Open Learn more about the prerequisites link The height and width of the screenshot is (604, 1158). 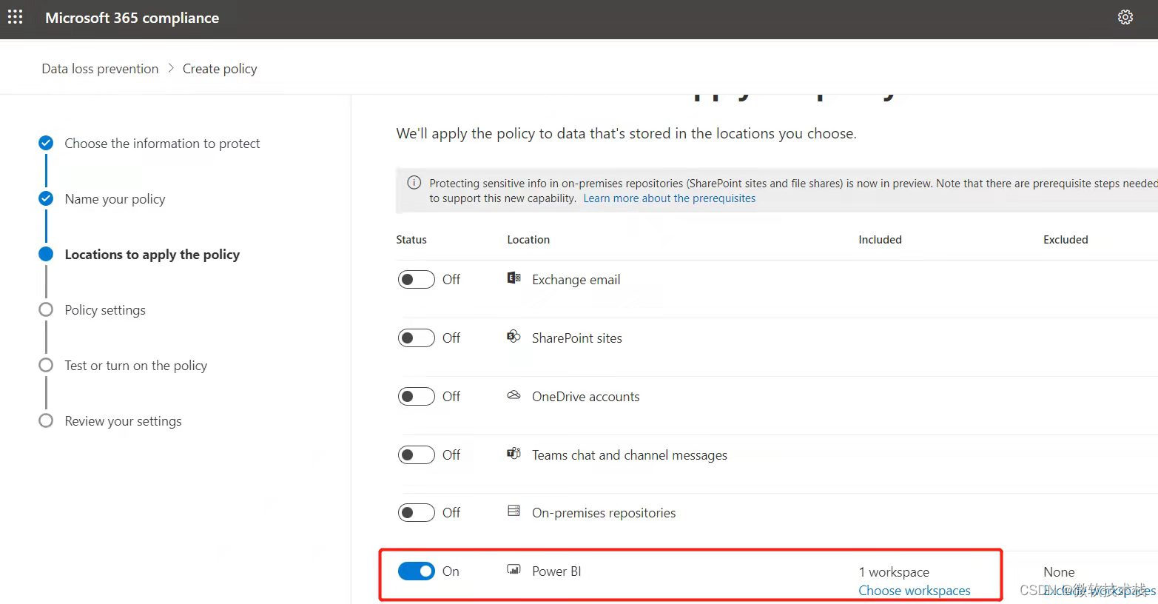pos(670,198)
